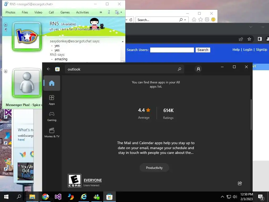Viewport: 269px width, 202px height.
Task: Open Movies & TV in Store sidebar
Action: (52, 133)
